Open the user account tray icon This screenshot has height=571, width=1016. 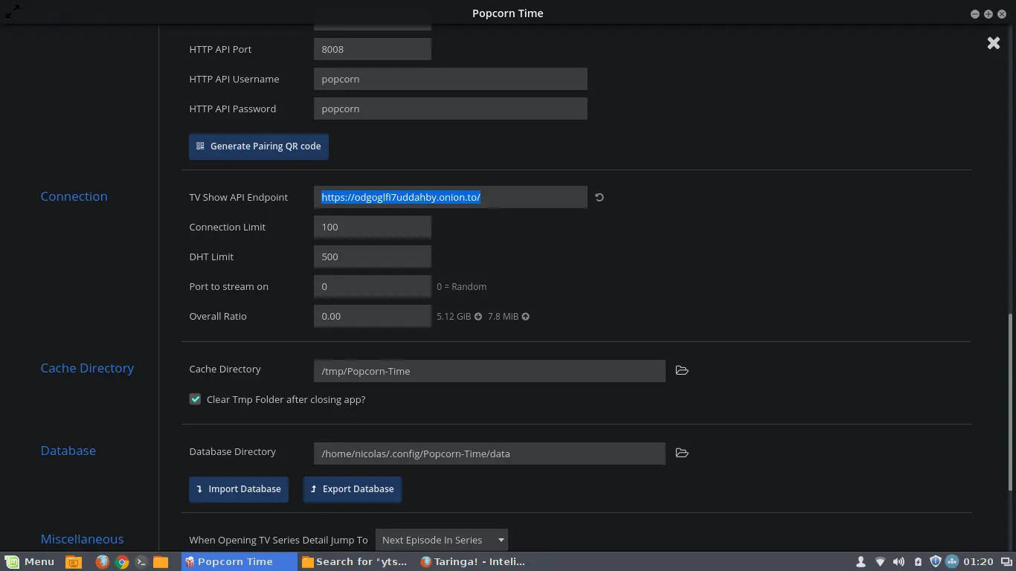(861, 562)
